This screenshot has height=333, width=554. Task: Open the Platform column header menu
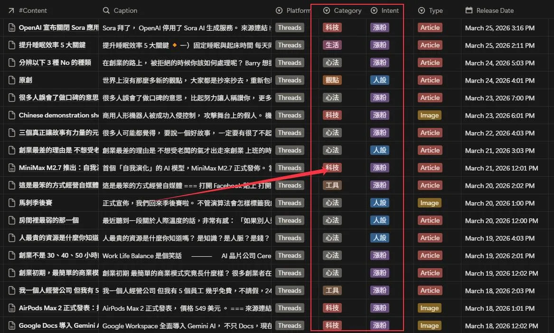pyautogui.click(x=299, y=10)
